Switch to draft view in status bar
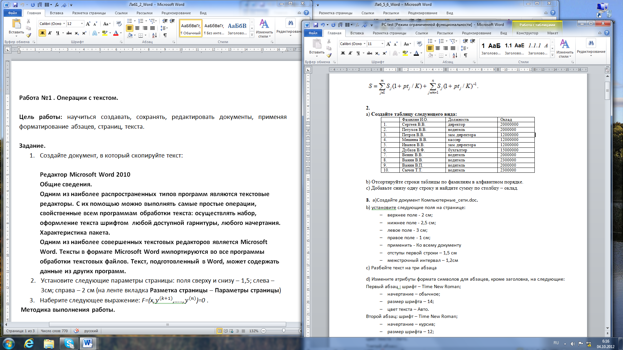Screen dimensions: 623x350 tap(243, 331)
